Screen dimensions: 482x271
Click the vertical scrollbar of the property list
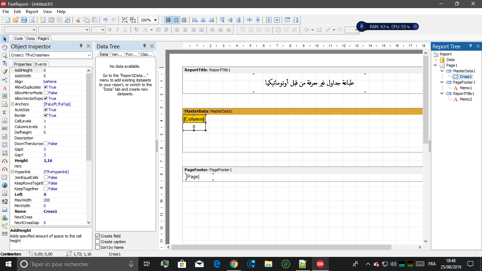pyautogui.click(x=89, y=116)
